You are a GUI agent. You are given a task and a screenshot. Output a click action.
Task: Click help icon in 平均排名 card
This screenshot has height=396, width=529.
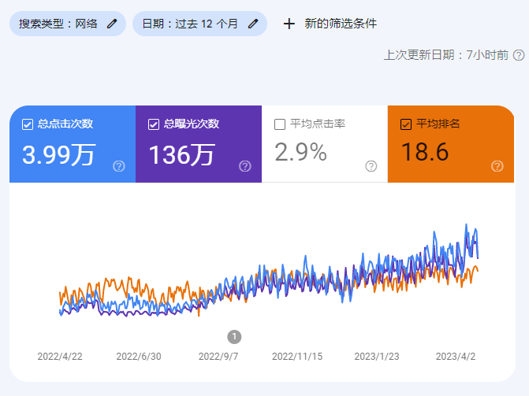pos(497,166)
